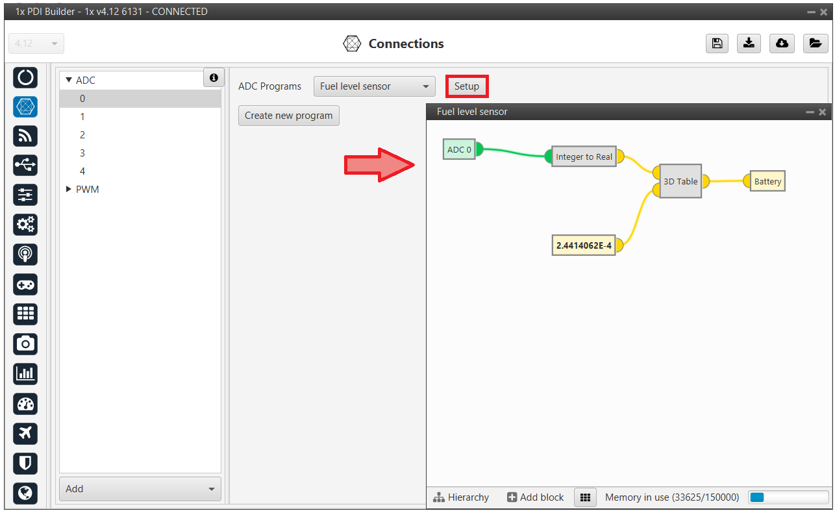
Task: Select ADC item 2 in tree
Action: point(140,135)
